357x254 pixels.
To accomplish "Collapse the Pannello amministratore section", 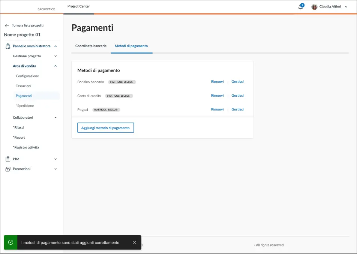I will point(55,46).
